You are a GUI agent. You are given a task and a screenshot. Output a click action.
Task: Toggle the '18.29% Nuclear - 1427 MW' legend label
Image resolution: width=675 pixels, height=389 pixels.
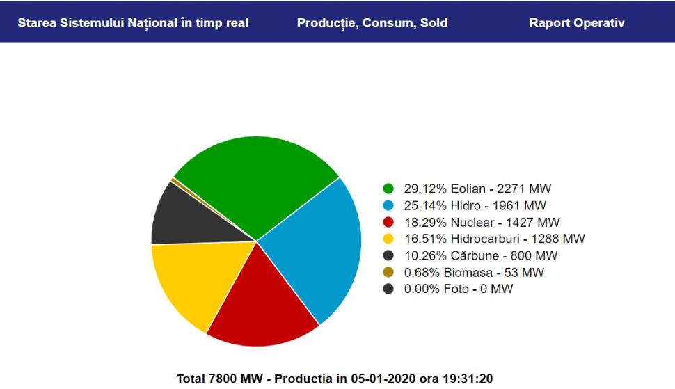click(x=482, y=222)
